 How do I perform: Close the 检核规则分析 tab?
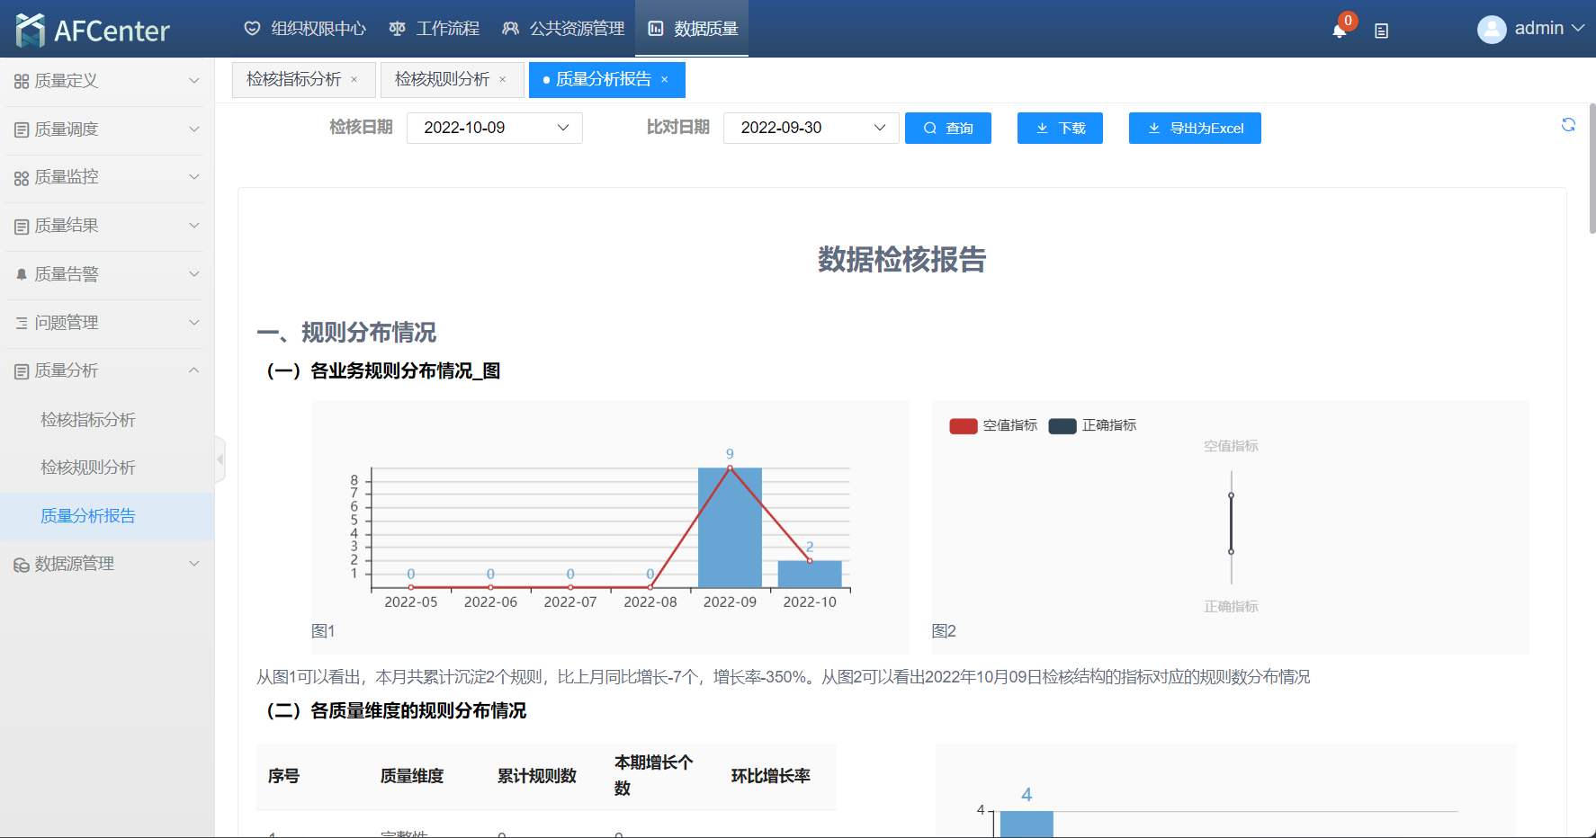[x=503, y=80]
